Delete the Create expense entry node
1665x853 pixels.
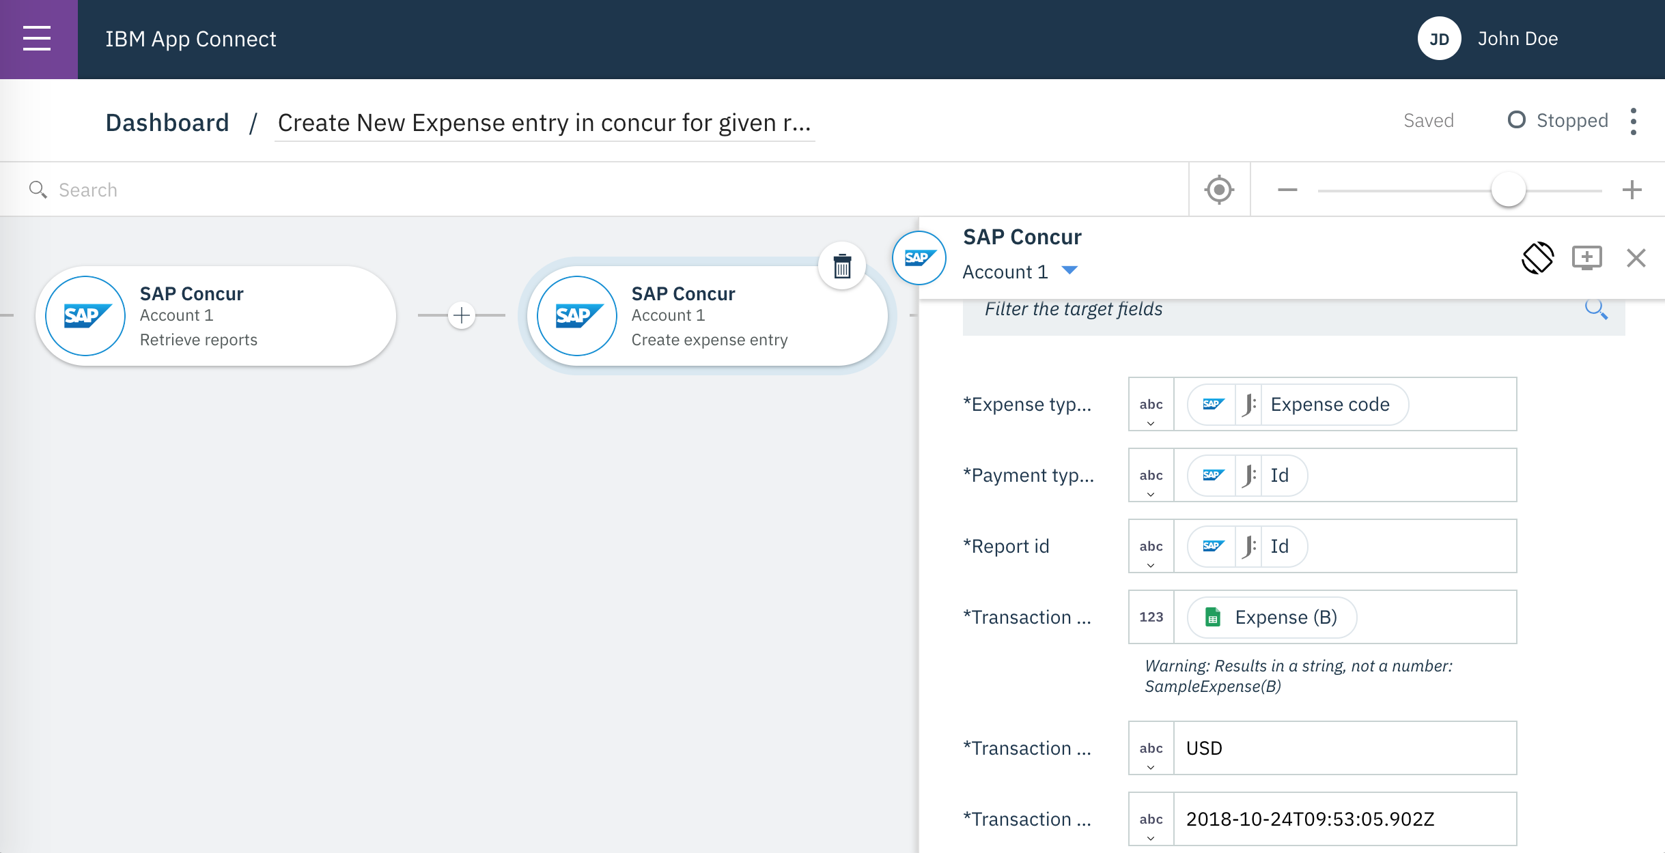coord(842,266)
